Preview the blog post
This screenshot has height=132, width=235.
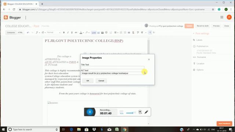coord(216,26)
